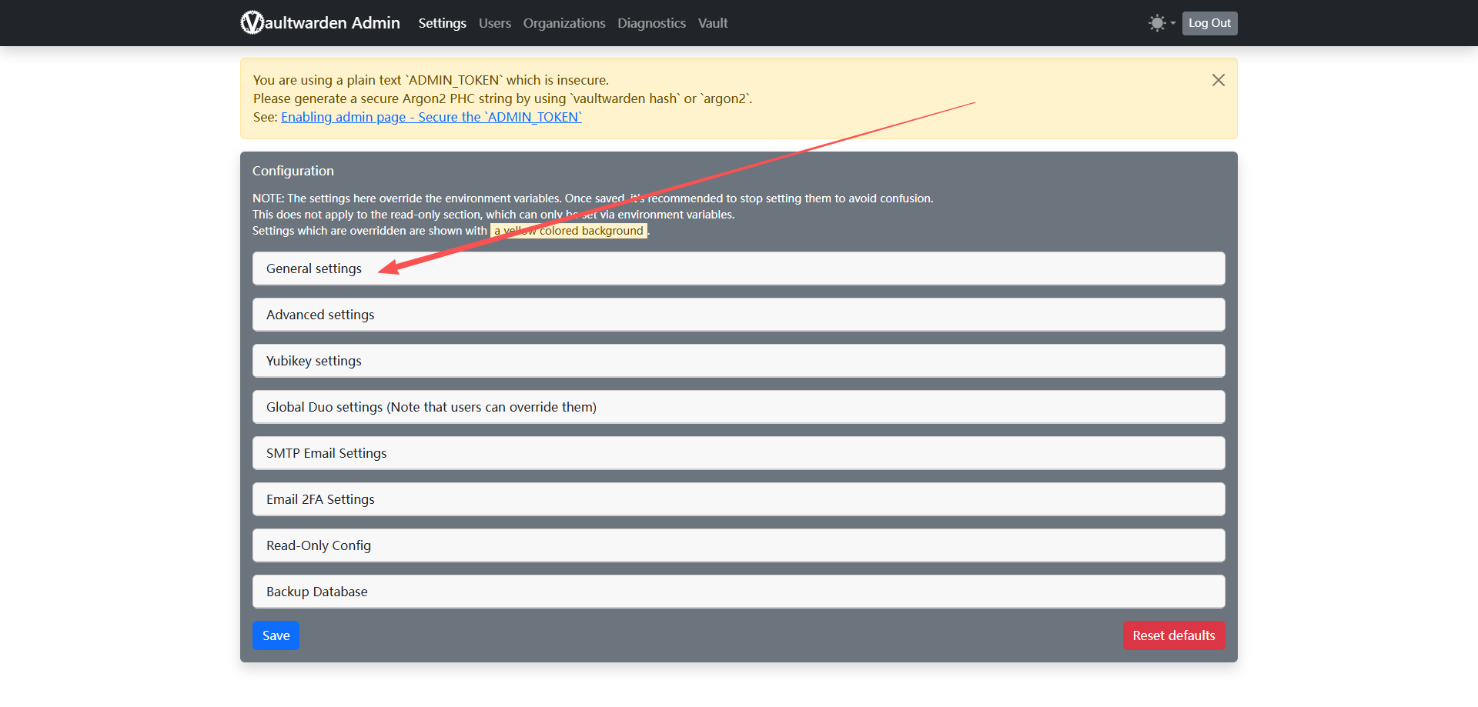1478x707 pixels.
Task: Expand the Advanced settings section
Action: [x=320, y=315]
